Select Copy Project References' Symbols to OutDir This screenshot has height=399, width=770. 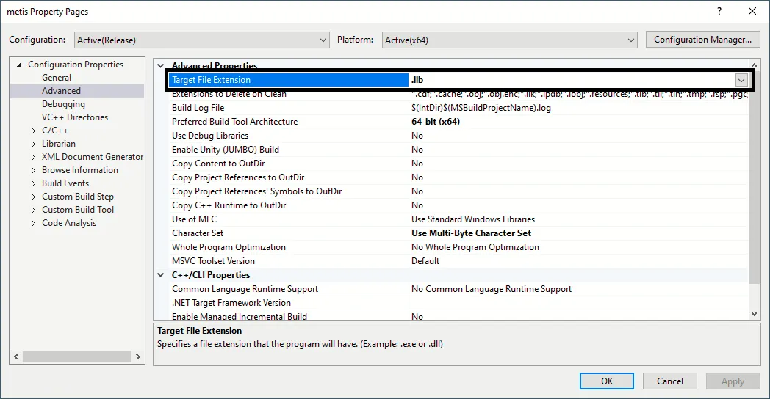point(257,191)
